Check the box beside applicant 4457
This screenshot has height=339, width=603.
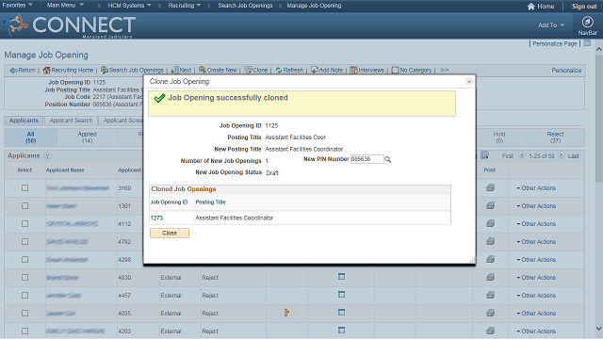[x=25, y=295]
